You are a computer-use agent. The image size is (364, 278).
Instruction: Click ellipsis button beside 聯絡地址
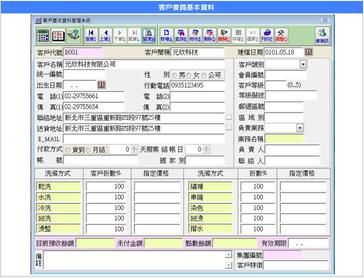pyautogui.click(x=229, y=117)
